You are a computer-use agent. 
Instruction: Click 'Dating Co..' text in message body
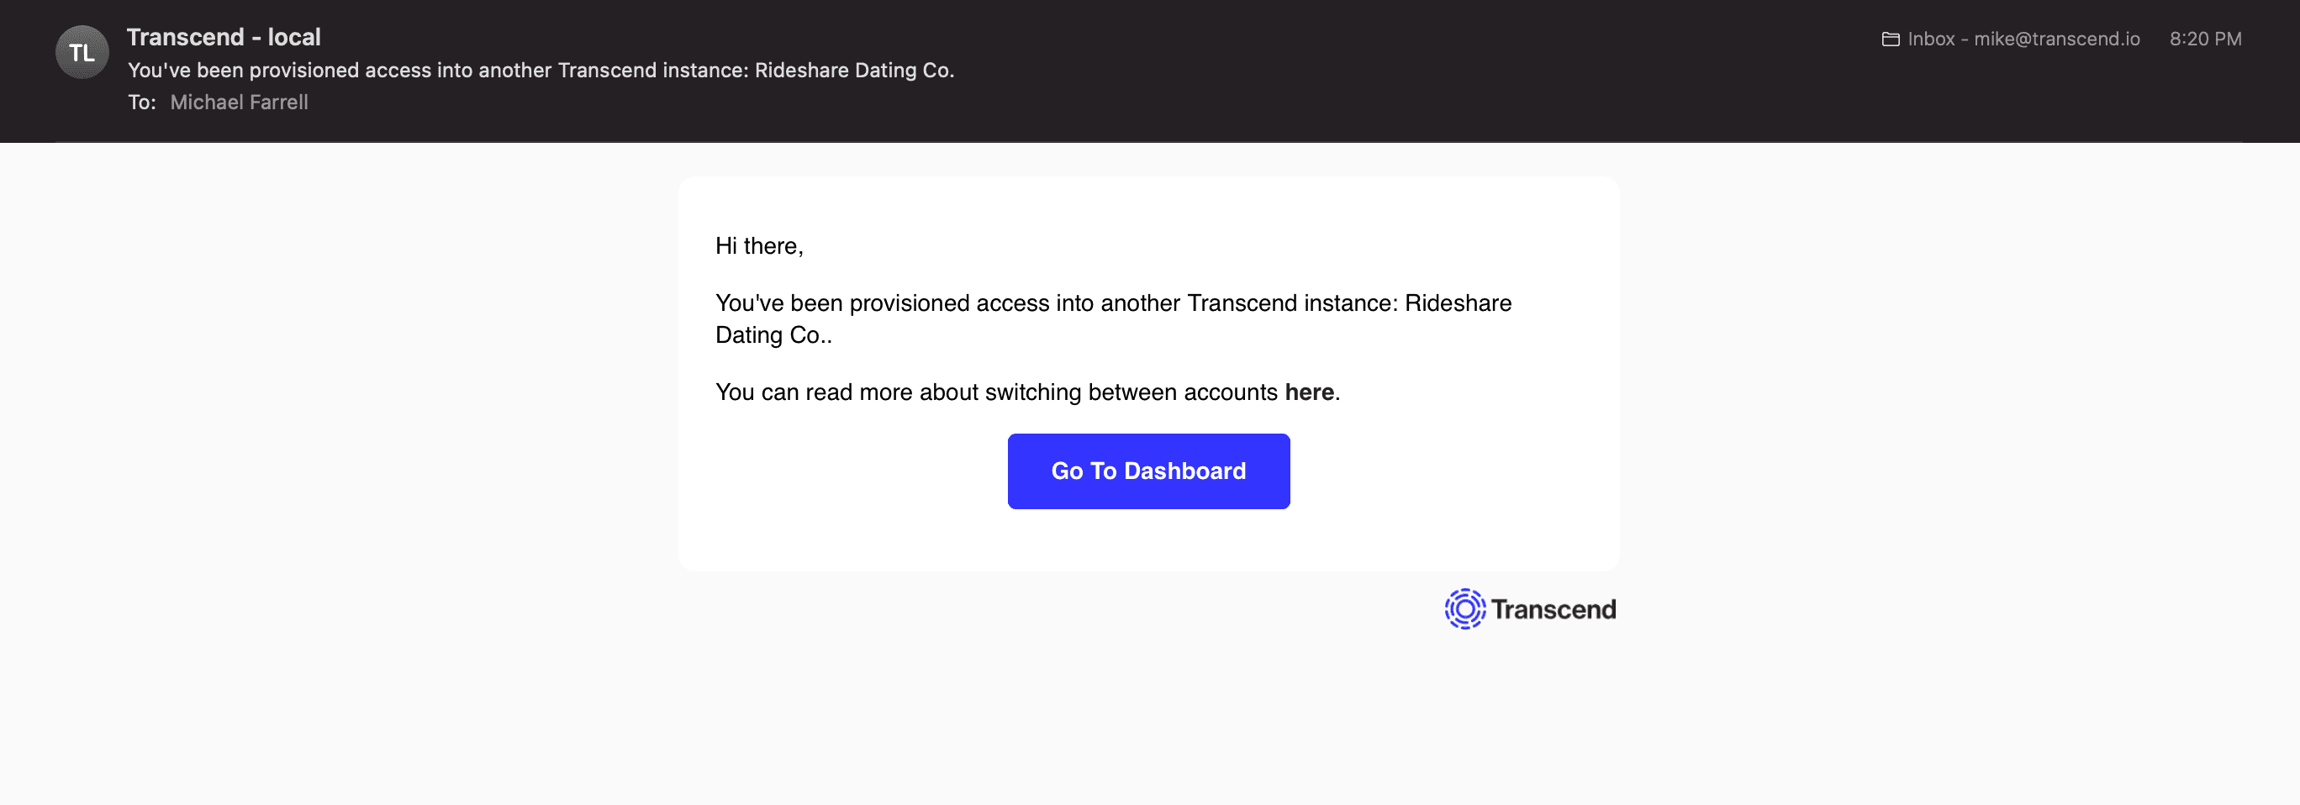(773, 335)
